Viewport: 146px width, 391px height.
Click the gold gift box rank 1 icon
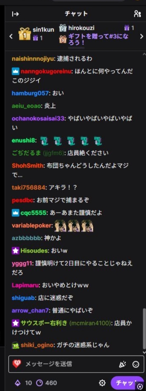click(x=25, y=34)
